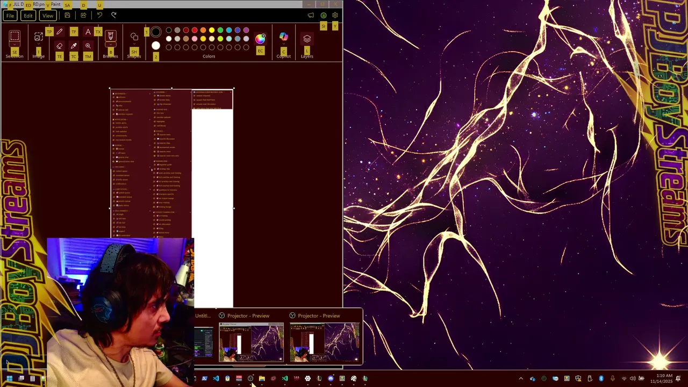This screenshot has width=688, height=387.
Task: Open OBS Studio from the taskbar
Action: pos(250,378)
